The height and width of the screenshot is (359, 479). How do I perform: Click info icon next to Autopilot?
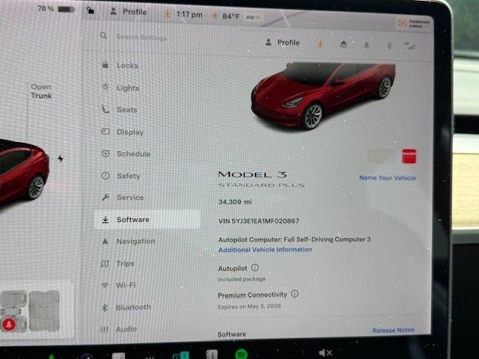pos(254,268)
